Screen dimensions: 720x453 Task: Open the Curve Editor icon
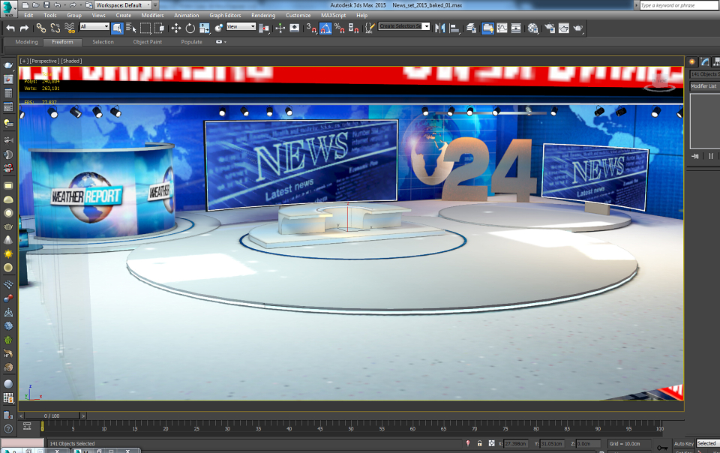click(502, 28)
